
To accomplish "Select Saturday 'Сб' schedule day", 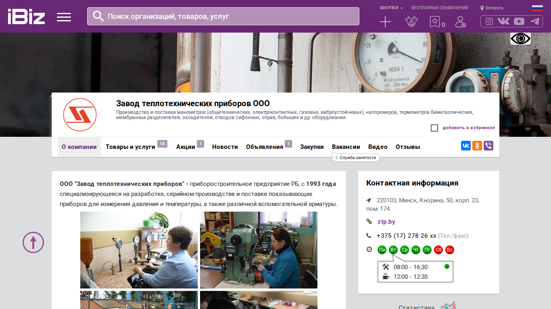I will click(x=438, y=250).
